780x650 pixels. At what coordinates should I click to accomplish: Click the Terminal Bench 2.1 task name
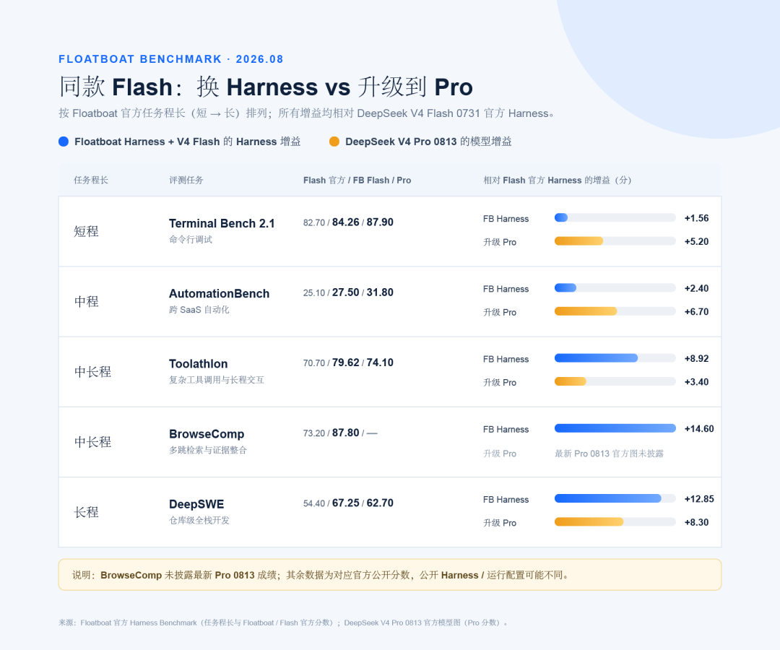(x=222, y=223)
